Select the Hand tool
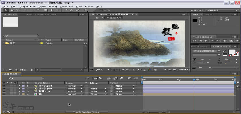The width and height of the screenshot is (241, 114). (x=12, y=10)
